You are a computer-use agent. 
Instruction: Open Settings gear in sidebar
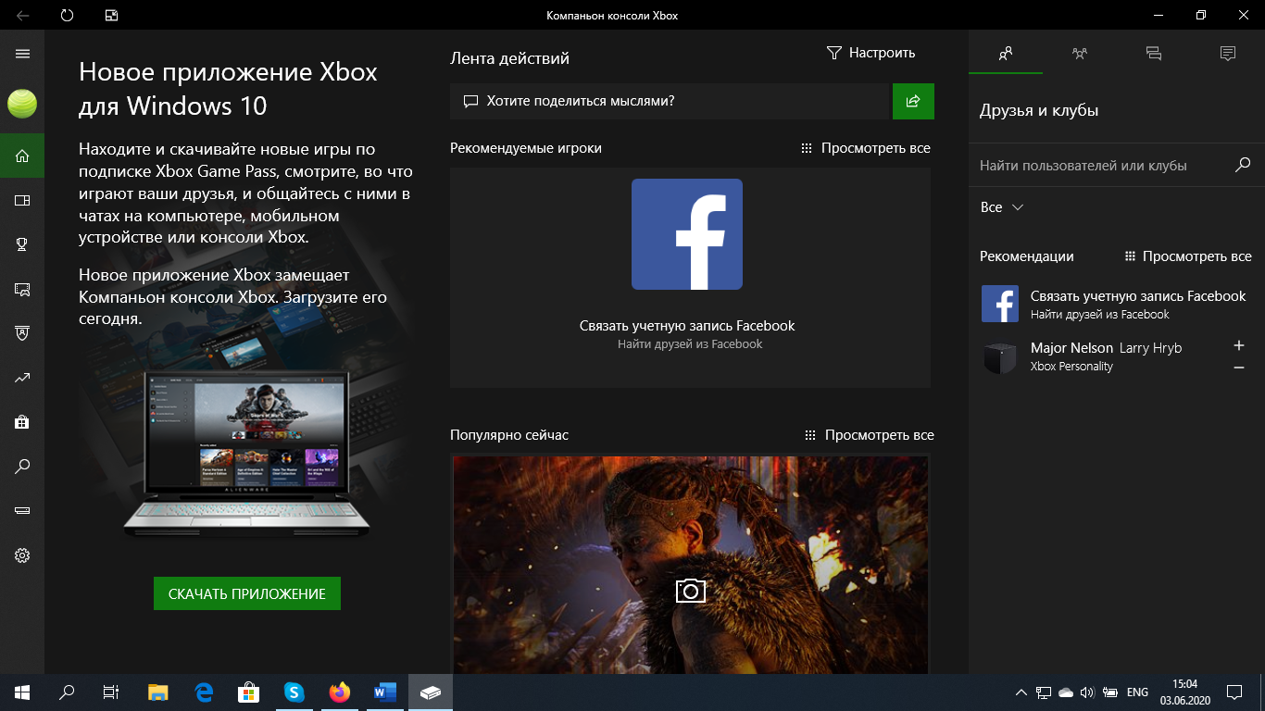pos(22,555)
